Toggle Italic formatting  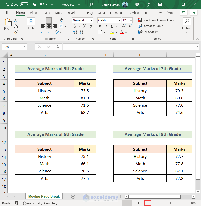[x=106, y=26]
